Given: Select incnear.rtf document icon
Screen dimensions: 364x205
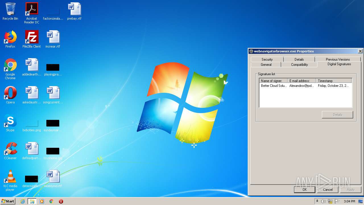Looking at the screenshot, I should [53, 39].
